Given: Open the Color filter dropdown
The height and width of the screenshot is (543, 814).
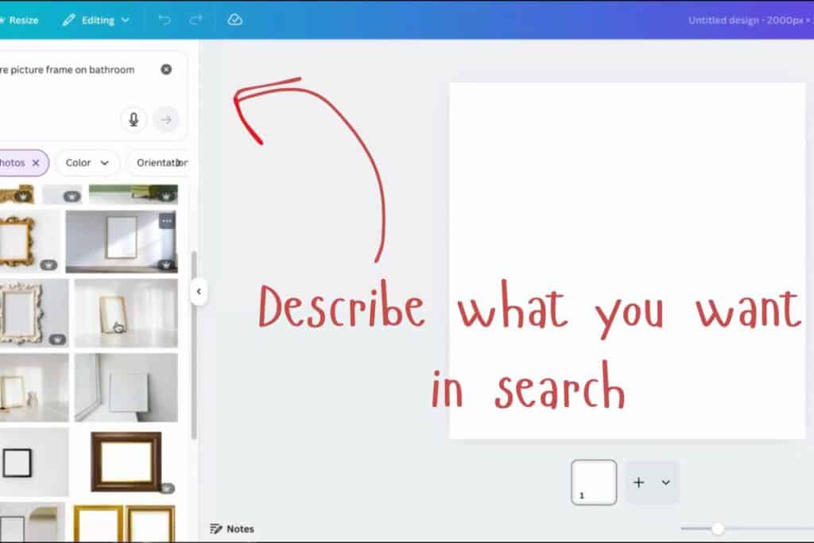Looking at the screenshot, I should (87, 162).
